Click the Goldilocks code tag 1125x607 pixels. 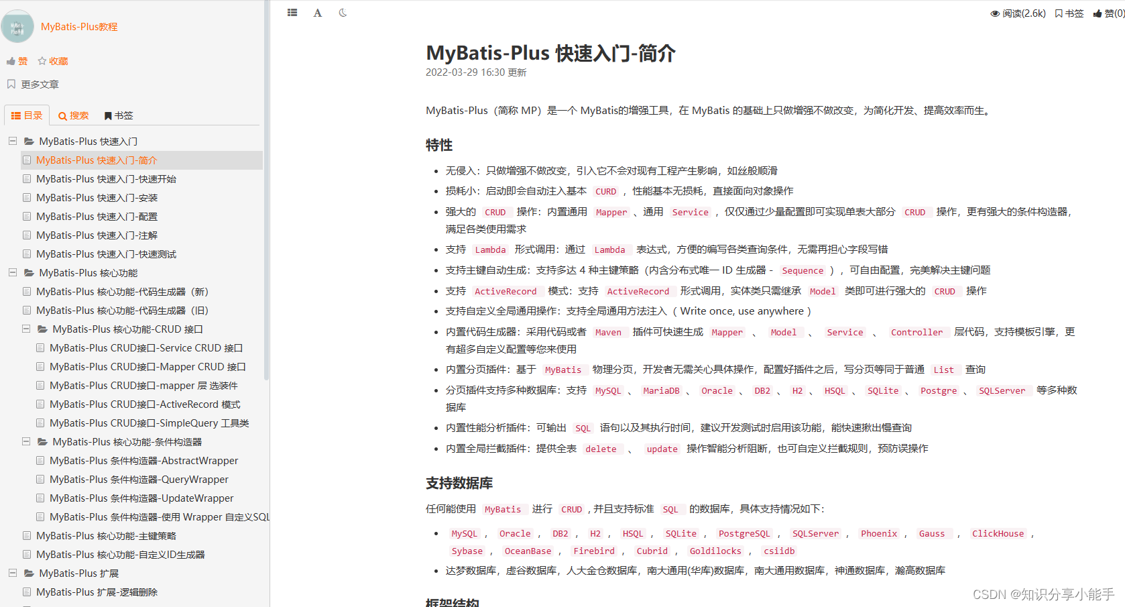pos(715,551)
